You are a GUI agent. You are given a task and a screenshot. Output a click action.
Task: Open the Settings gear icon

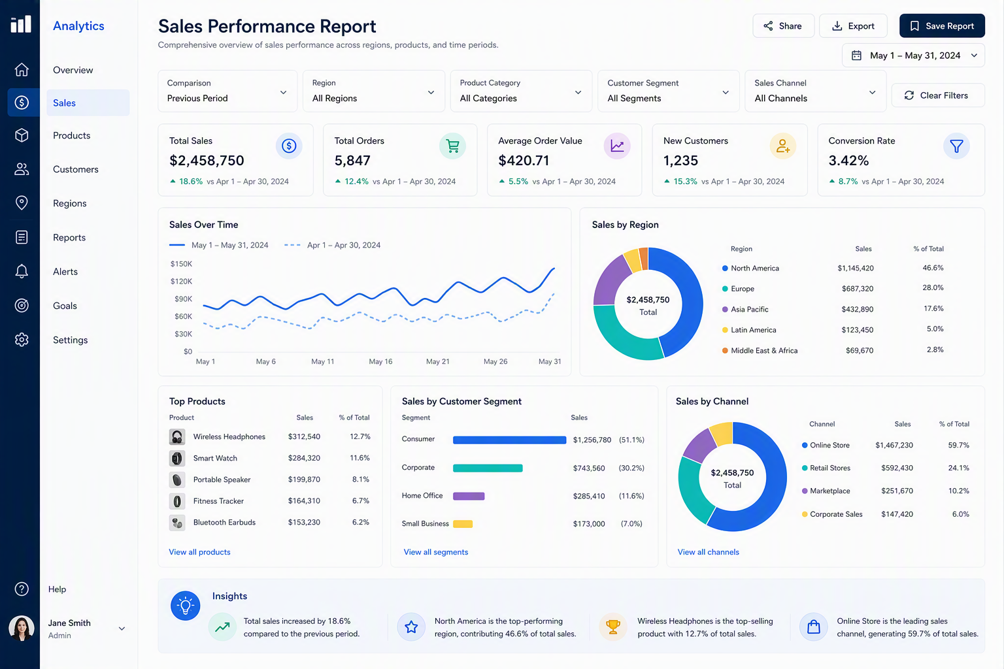click(22, 340)
